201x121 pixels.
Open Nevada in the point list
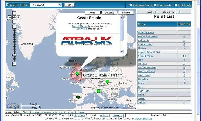coord(142,64)
